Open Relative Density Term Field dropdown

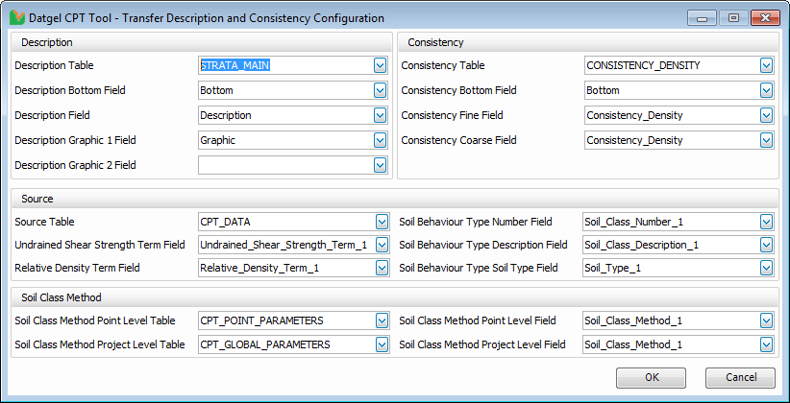(382, 268)
